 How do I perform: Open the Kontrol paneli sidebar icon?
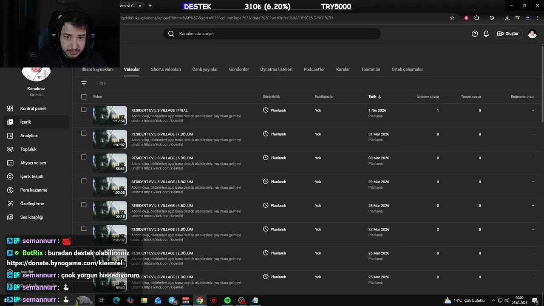coord(10,108)
